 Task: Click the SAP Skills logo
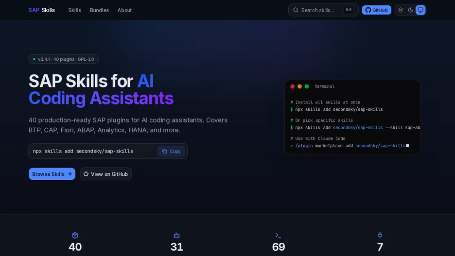41,10
